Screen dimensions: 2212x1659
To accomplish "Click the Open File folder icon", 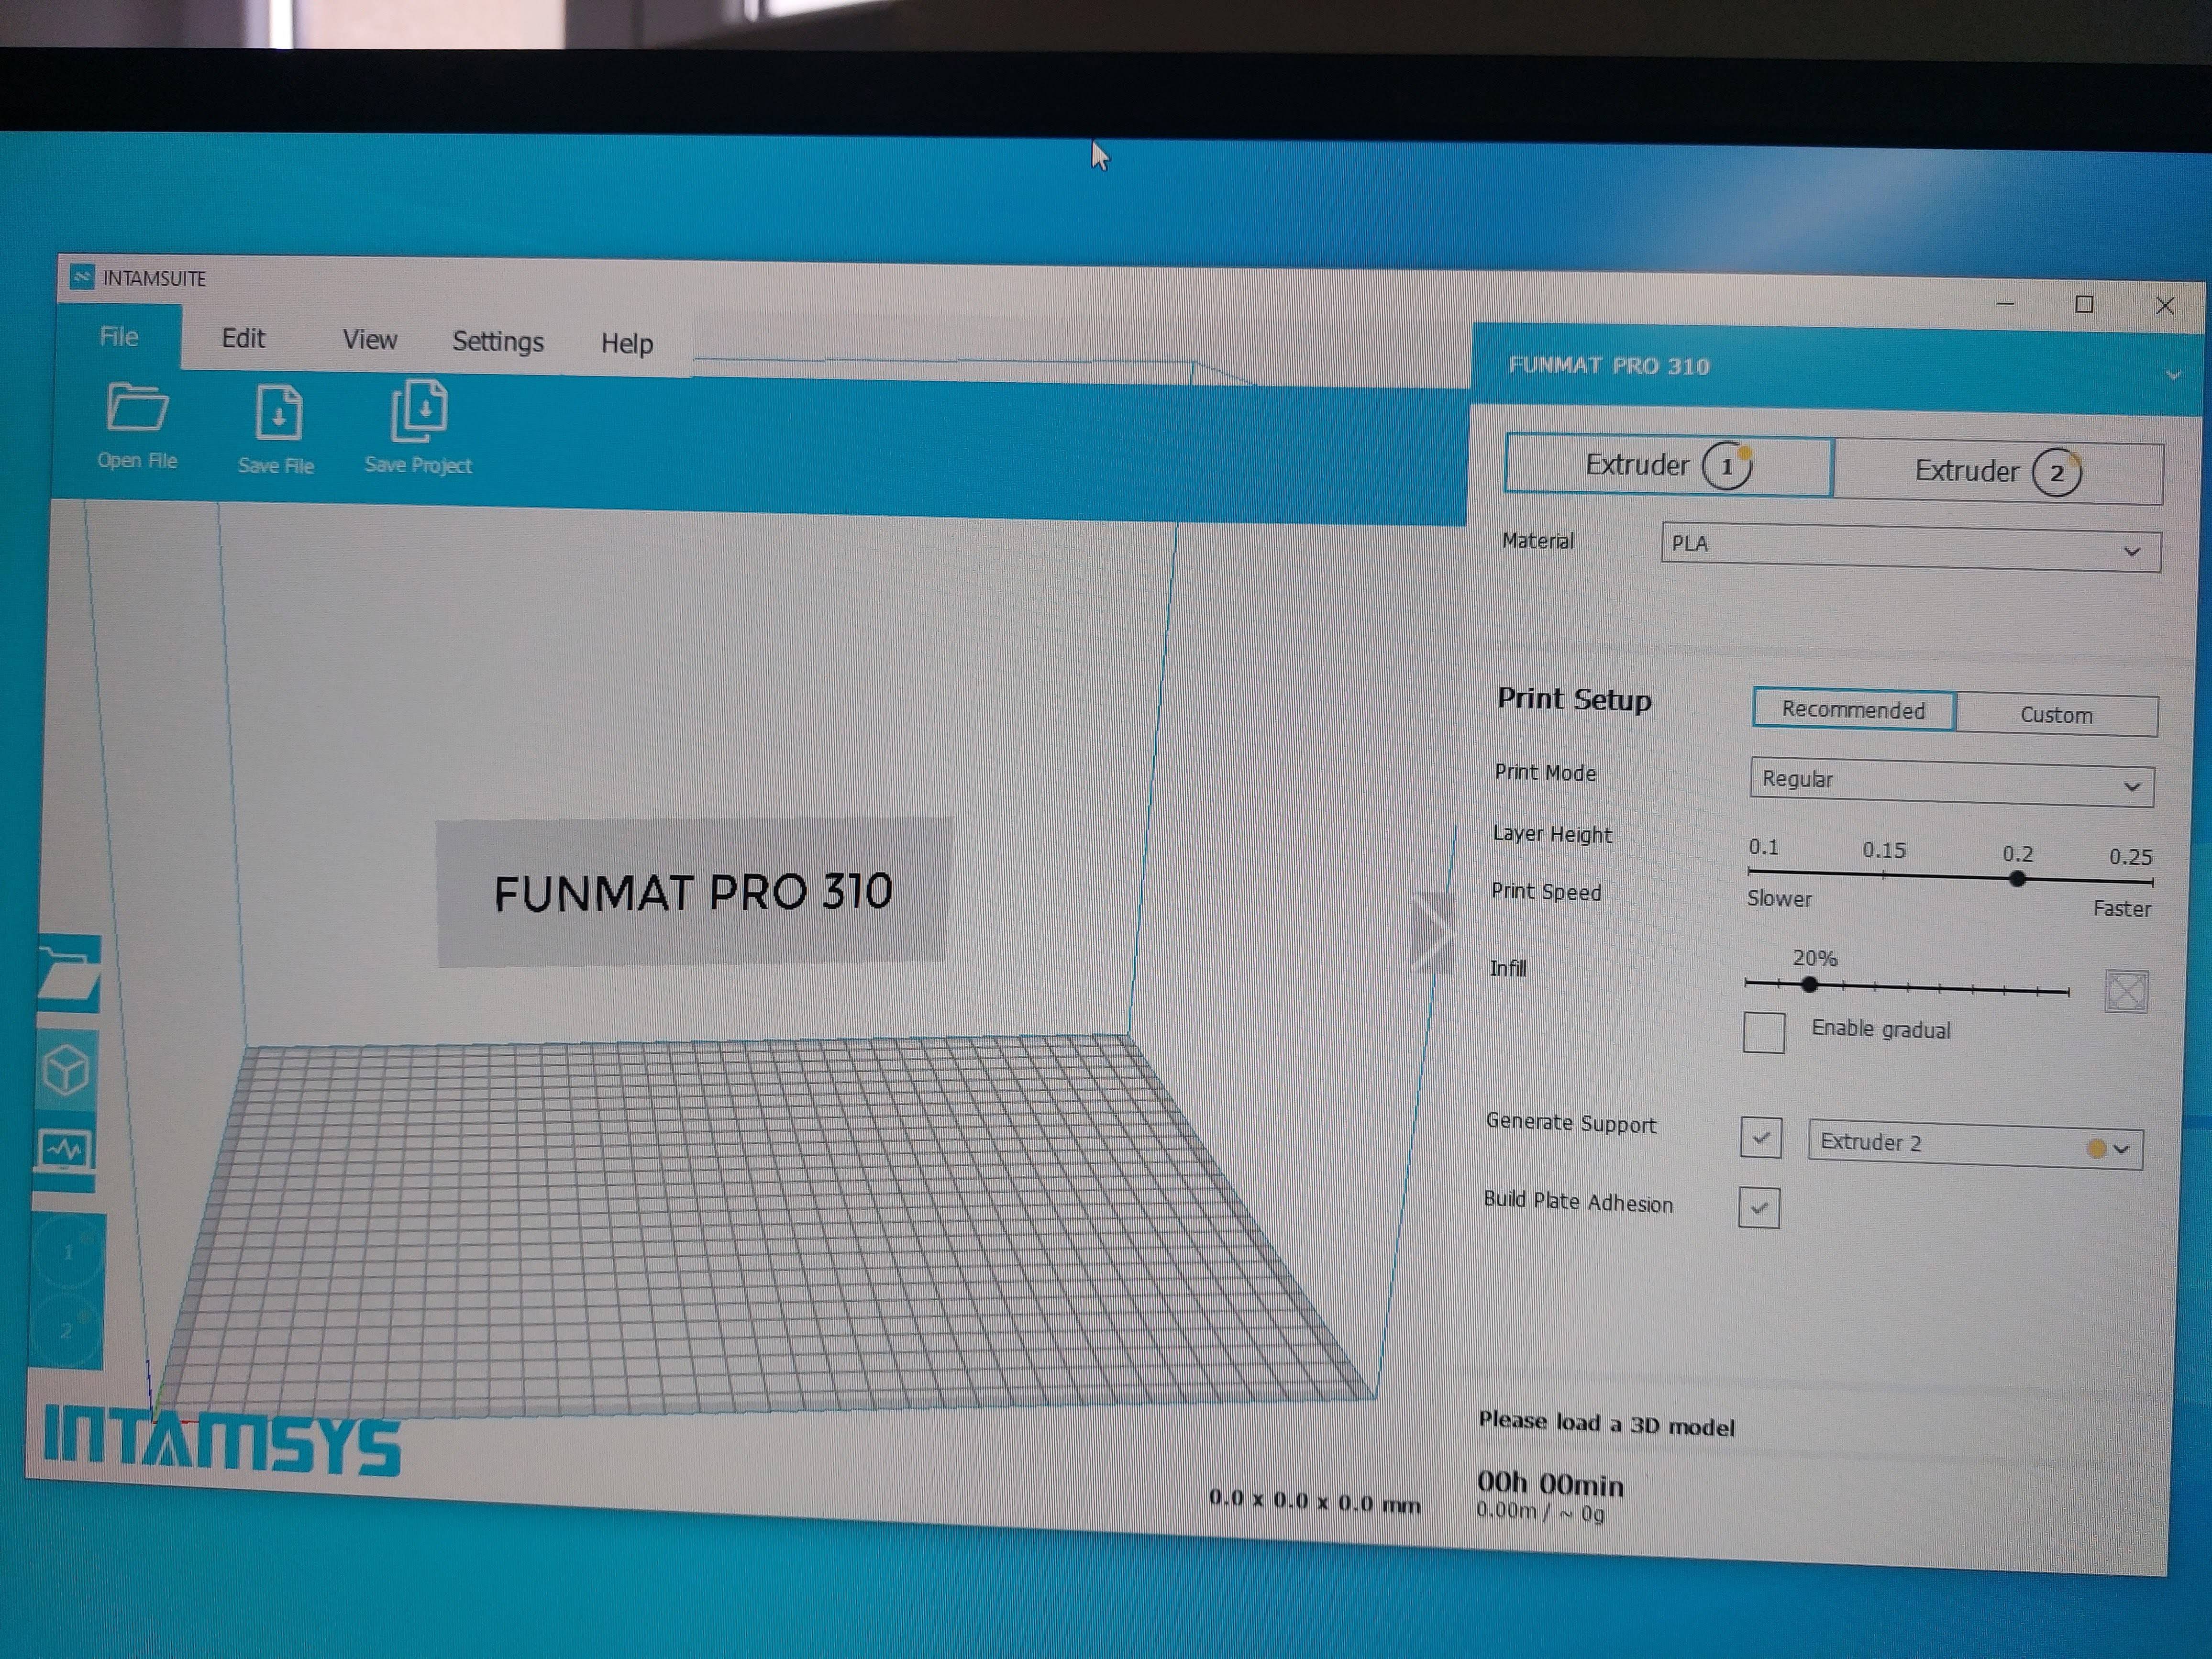I will tap(137, 407).
